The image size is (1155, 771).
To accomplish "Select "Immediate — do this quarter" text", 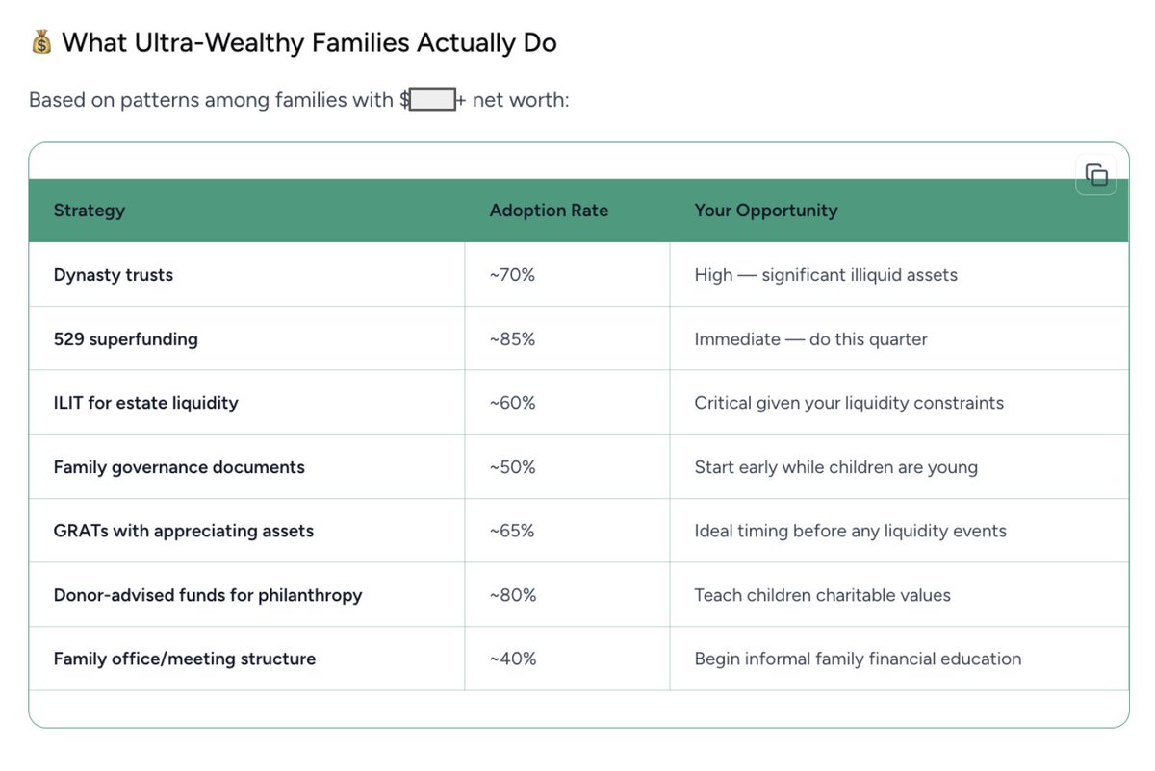I will point(810,339).
